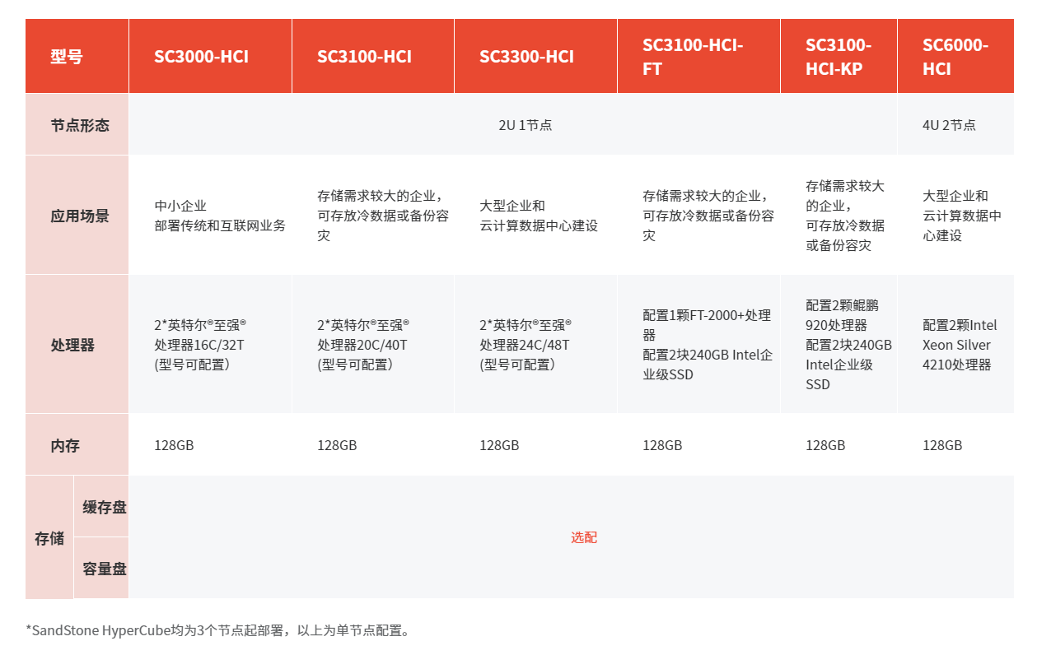Image resolution: width=1037 pixels, height=655 pixels.
Task: Click the SandStone HyperCube footnote text
Action: point(218,630)
